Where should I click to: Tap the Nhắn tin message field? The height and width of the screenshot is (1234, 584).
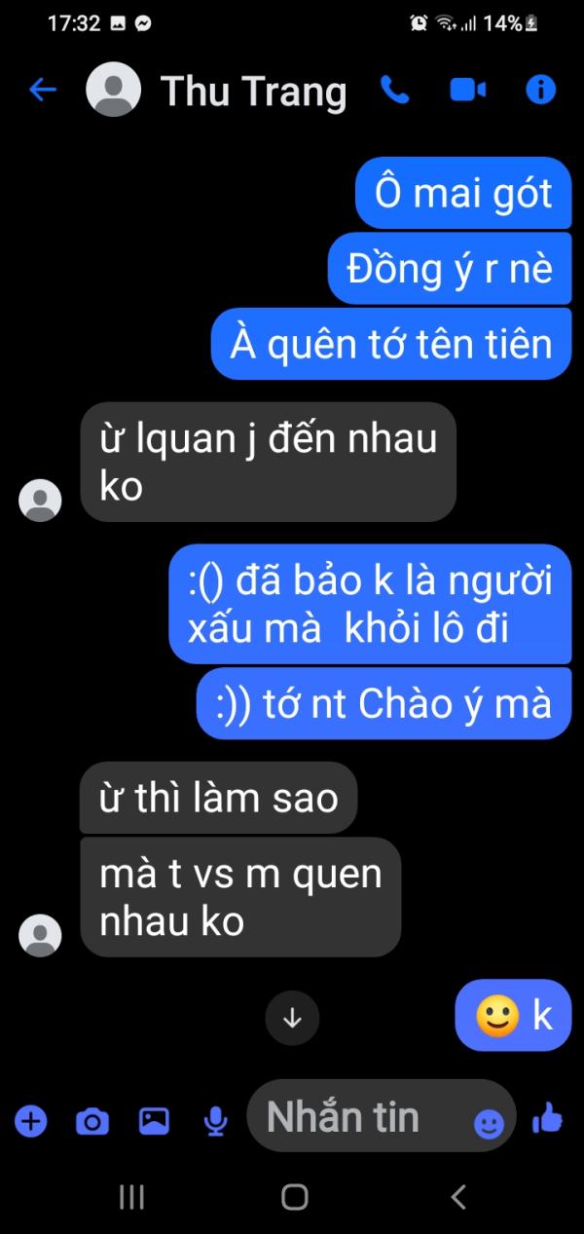point(381,1116)
